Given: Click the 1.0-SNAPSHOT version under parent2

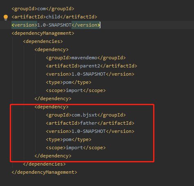Looking at the screenshot, I should tap(89, 74).
